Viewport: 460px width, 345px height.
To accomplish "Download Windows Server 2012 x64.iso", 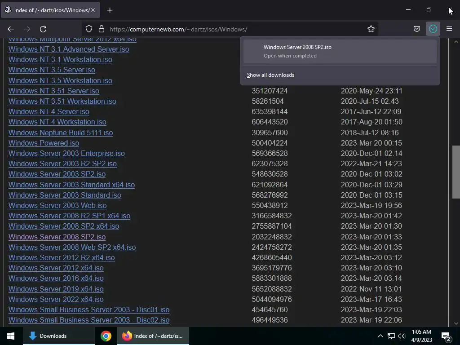I will click(56, 268).
